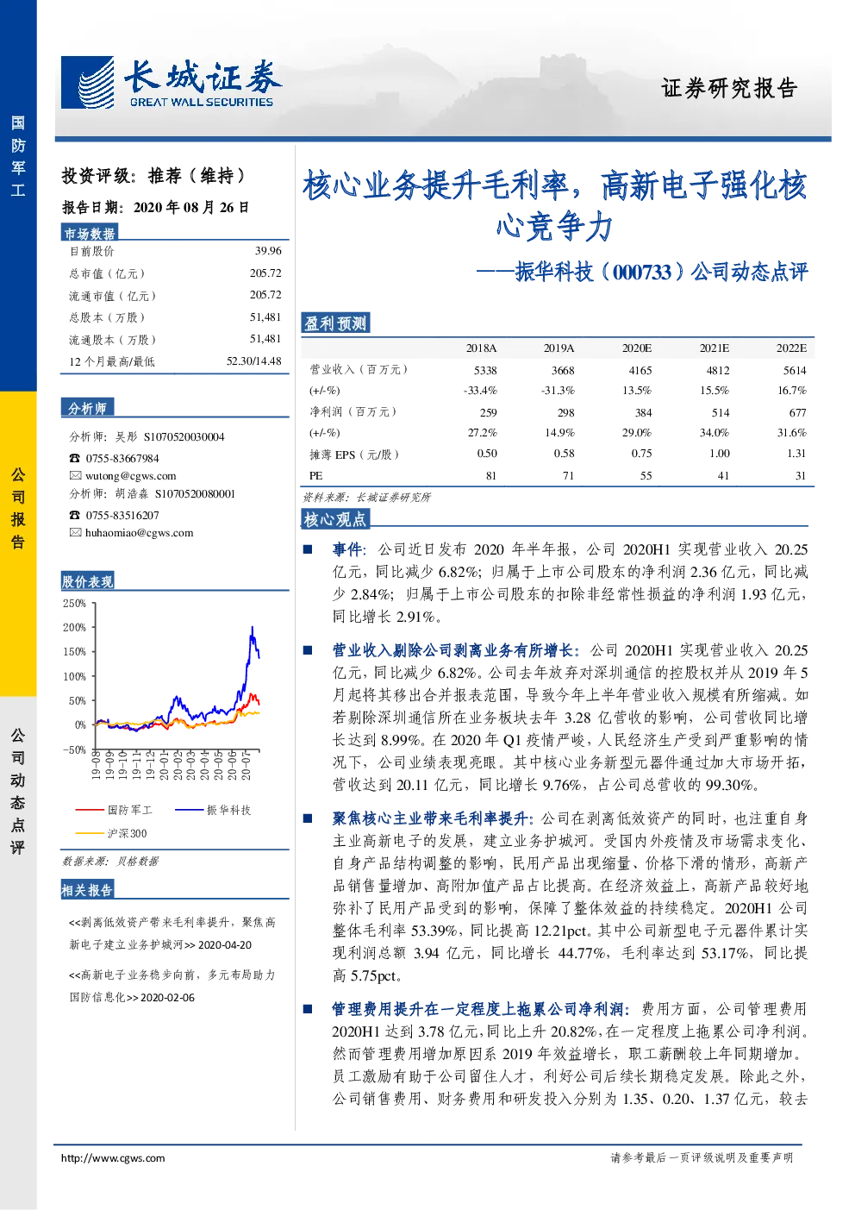Click the footer disclaimer 请参考最后一页评级说明及重要声明
This screenshot has width=855, height=1210.
[702, 1157]
